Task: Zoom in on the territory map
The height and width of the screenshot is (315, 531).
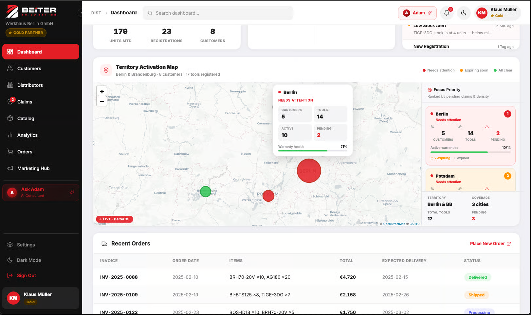Action: pyautogui.click(x=102, y=91)
